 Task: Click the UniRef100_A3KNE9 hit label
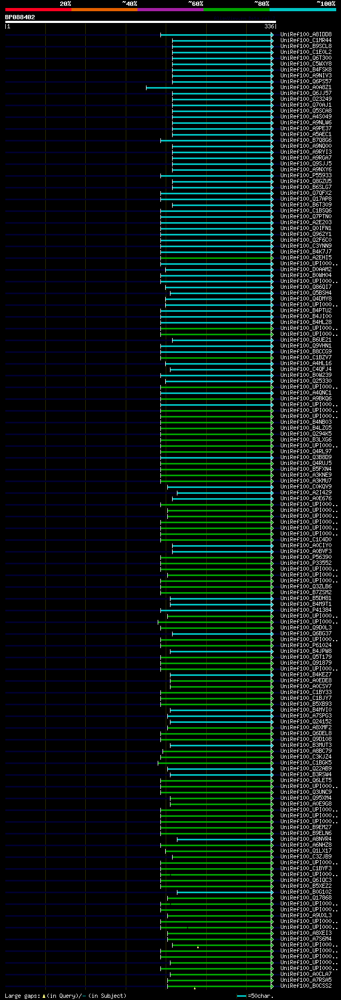(306, 475)
